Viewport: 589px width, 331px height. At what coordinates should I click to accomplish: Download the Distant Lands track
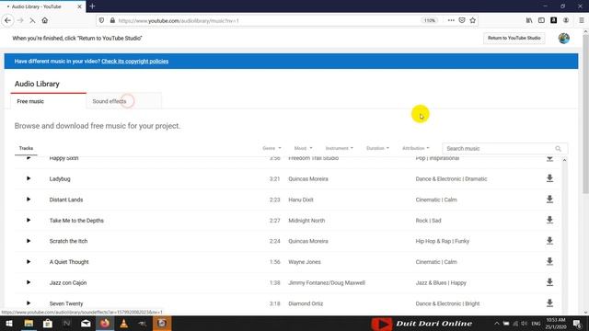point(549,199)
